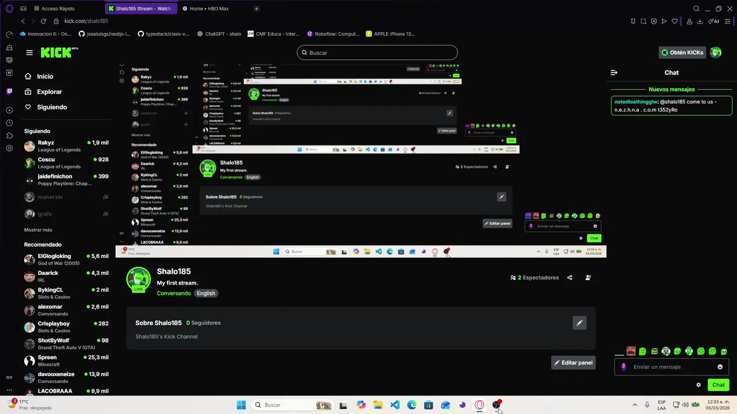The width and height of the screenshot is (737, 414).
Task: Go back to previous page
Action: click(23, 21)
